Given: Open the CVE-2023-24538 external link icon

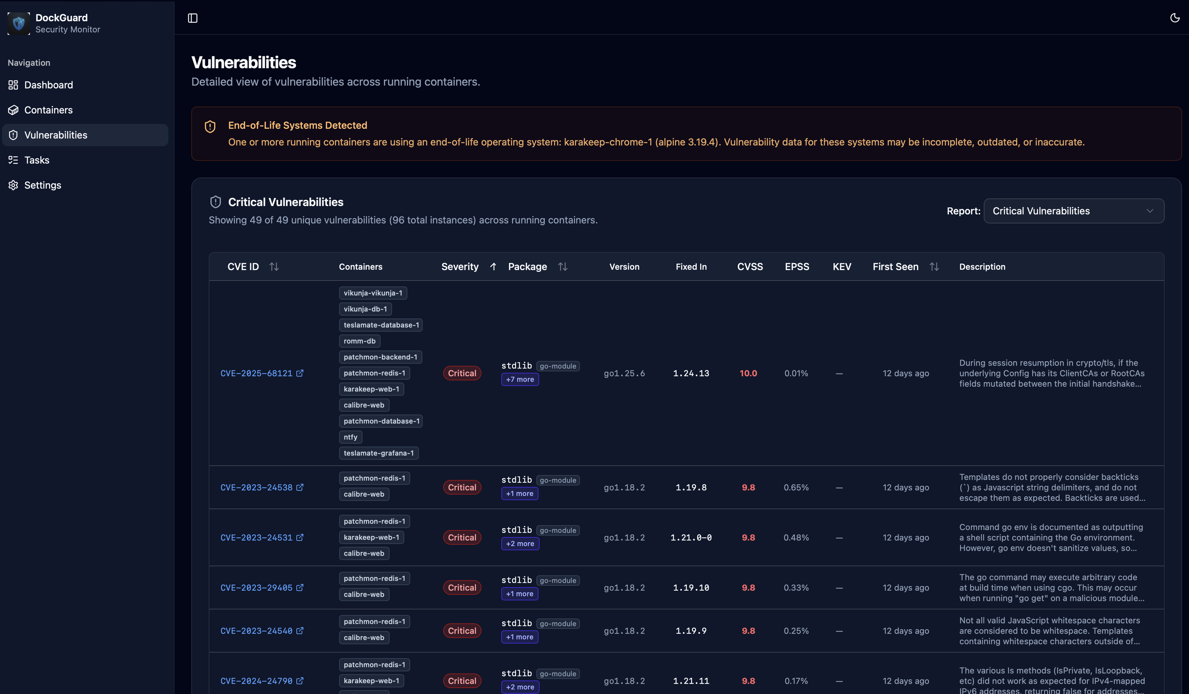Looking at the screenshot, I should tap(300, 487).
